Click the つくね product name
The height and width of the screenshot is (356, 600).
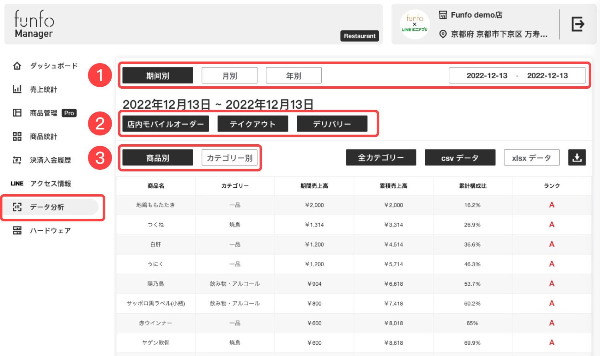tap(156, 225)
